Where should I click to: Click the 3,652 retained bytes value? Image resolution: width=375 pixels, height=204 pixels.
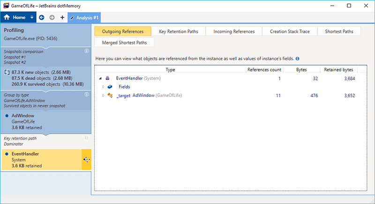coord(349,95)
